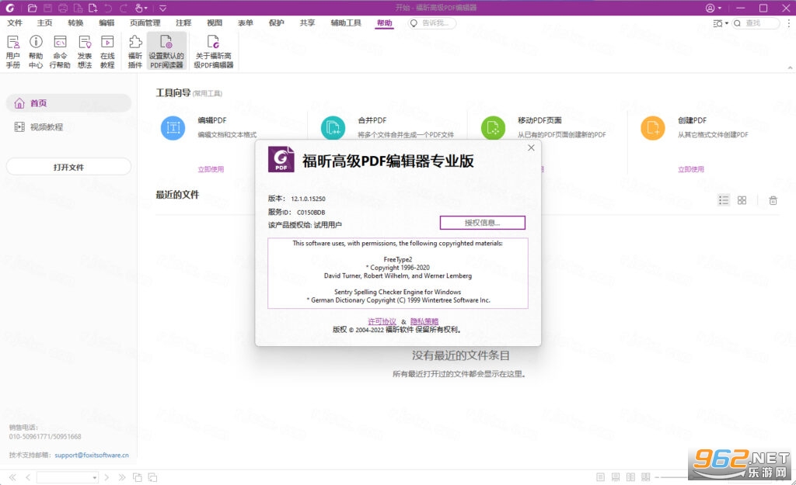Switch to the 辅助工具 tab
Viewport: 796px width, 485px height.
[346, 23]
